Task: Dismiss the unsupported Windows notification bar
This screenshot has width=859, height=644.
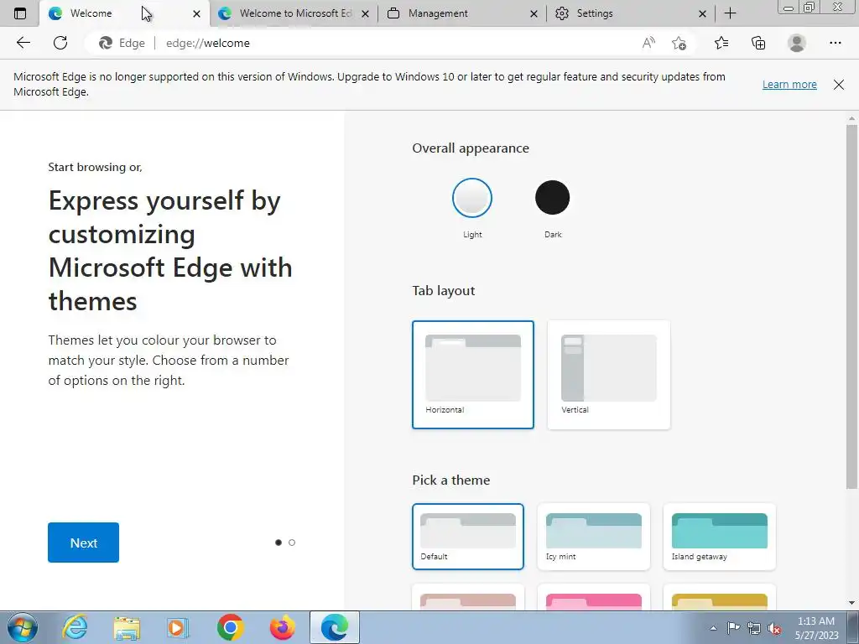Action: [838, 85]
